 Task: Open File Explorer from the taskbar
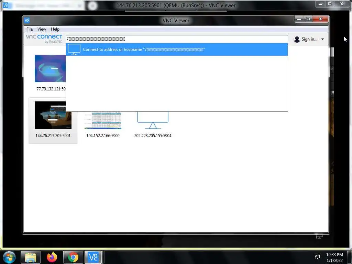[x=31, y=257]
